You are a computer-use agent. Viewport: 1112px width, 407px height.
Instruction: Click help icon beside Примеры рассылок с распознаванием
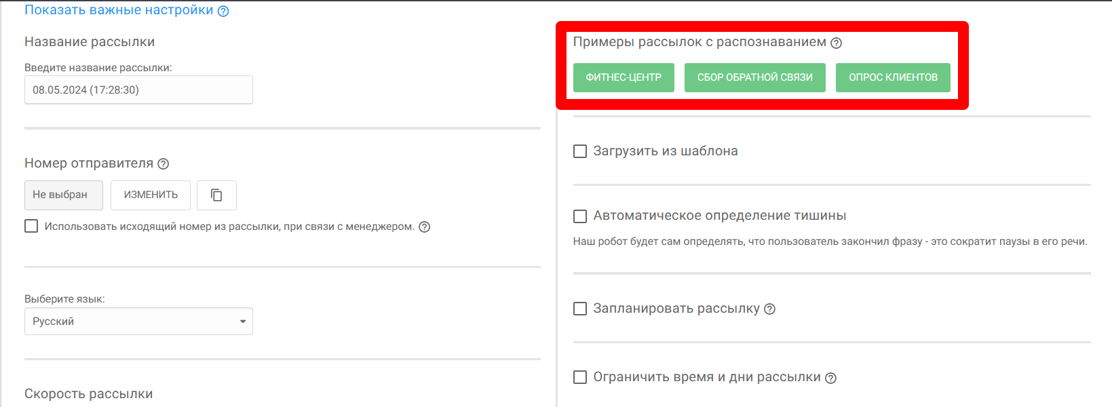pos(837,43)
